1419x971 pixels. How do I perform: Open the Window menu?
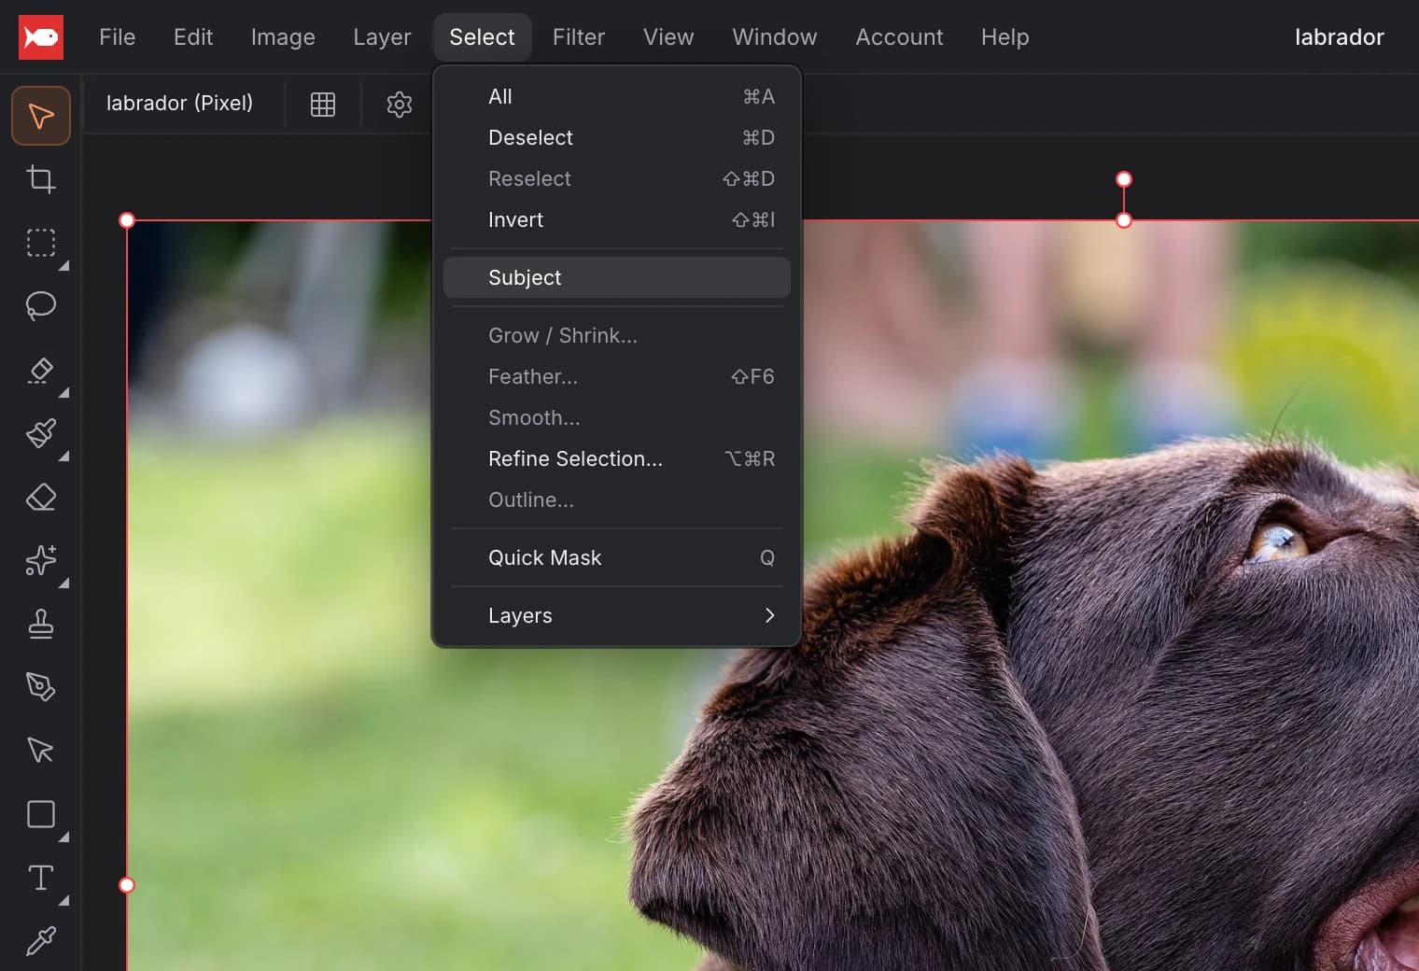tap(775, 37)
